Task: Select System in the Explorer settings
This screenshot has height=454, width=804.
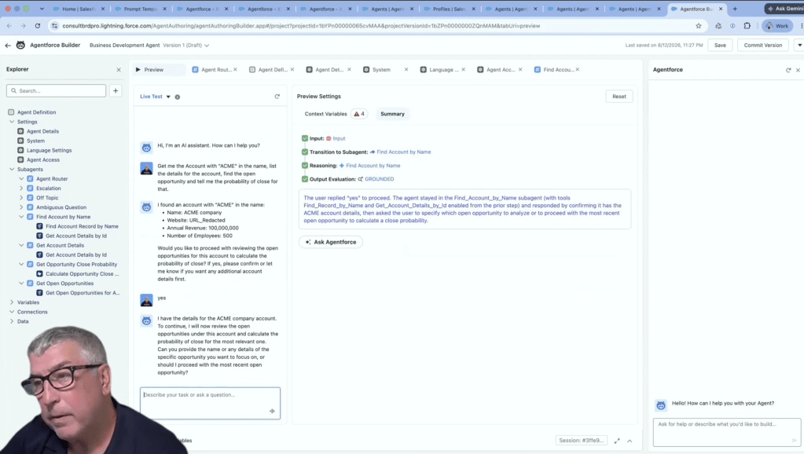Action: tap(35, 141)
